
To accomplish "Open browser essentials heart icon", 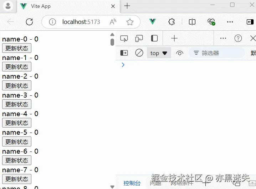I will pyautogui.click(x=211, y=22).
